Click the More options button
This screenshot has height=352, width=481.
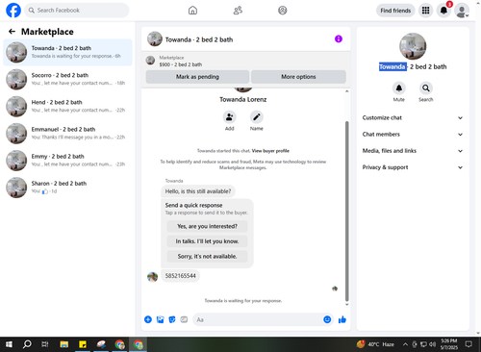point(298,77)
